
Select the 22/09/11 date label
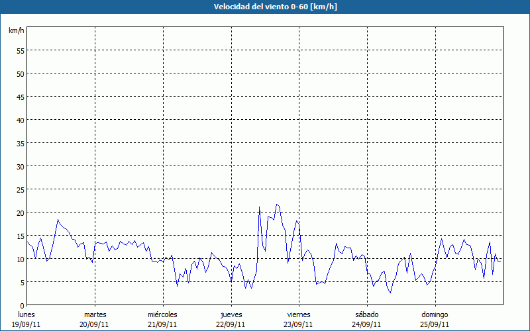click(231, 324)
